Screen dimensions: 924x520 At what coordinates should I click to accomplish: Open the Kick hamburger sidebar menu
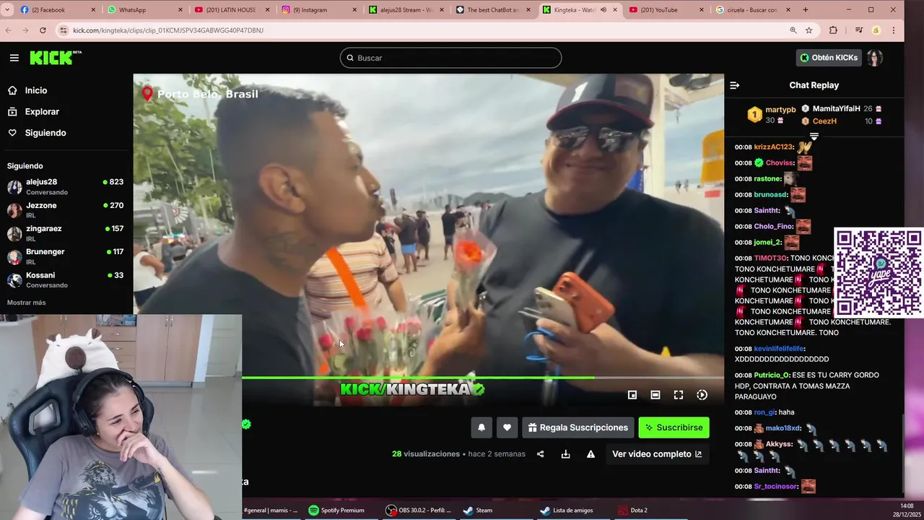pyautogui.click(x=14, y=58)
